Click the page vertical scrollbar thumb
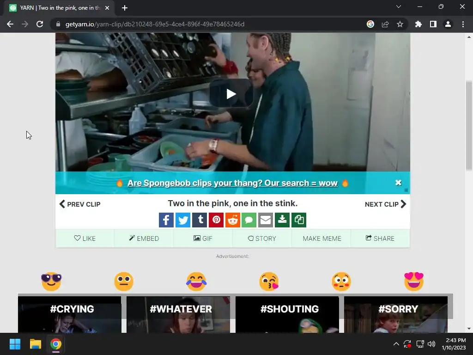This screenshot has height=355, width=473. [x=469, y=126]
